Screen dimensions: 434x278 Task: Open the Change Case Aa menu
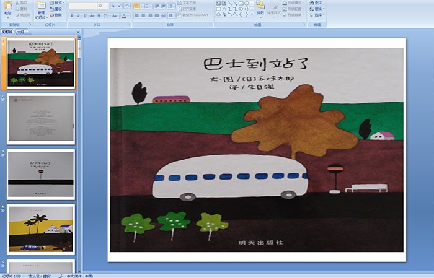coord(115,15)
